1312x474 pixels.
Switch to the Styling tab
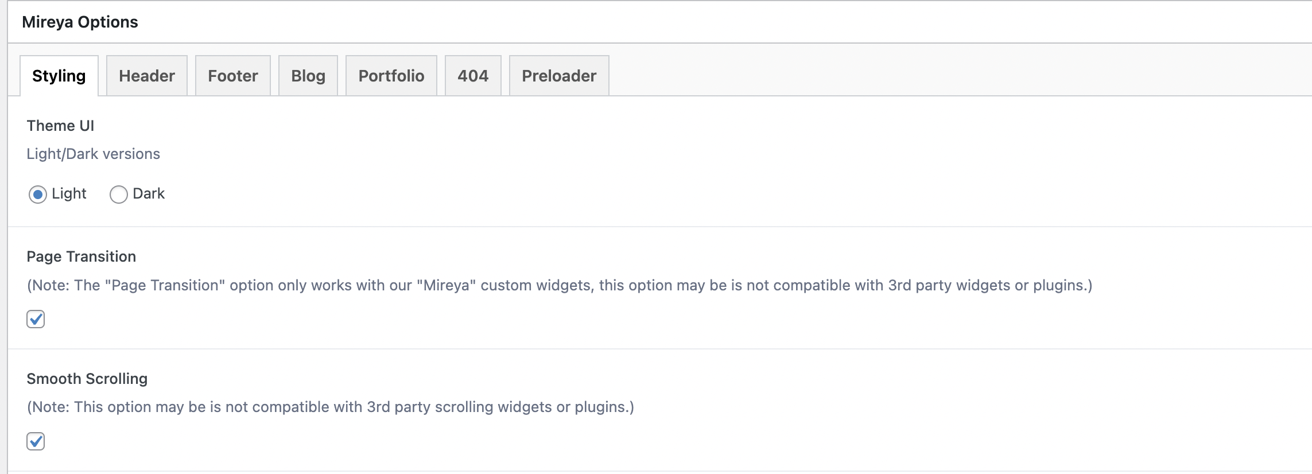pos(59,76)
